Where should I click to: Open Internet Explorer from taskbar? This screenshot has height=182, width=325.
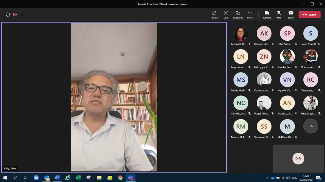click(67, 178)
